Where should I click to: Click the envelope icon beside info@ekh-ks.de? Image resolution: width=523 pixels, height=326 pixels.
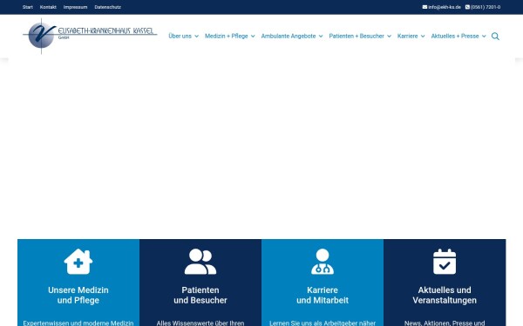tap(425, 7)
